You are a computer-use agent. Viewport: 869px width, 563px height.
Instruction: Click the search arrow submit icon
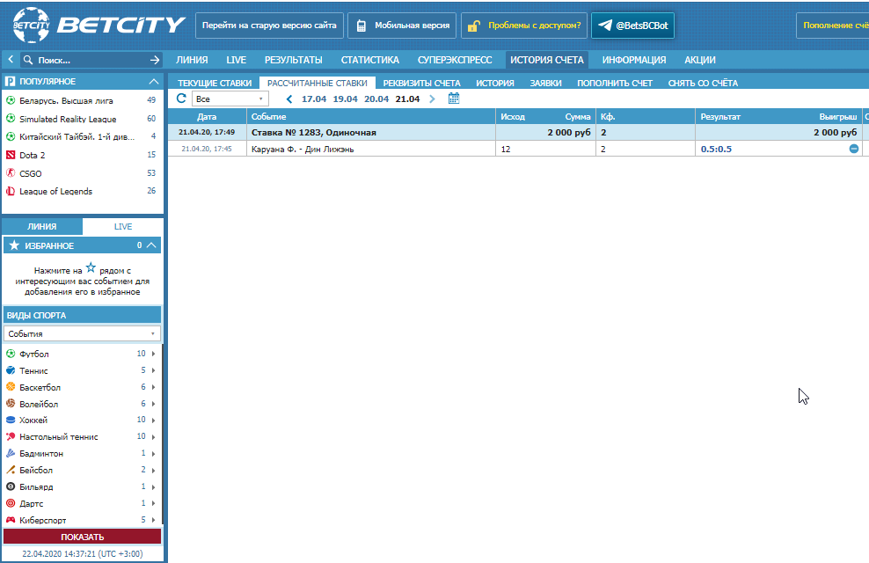click(x=156, y=61)
